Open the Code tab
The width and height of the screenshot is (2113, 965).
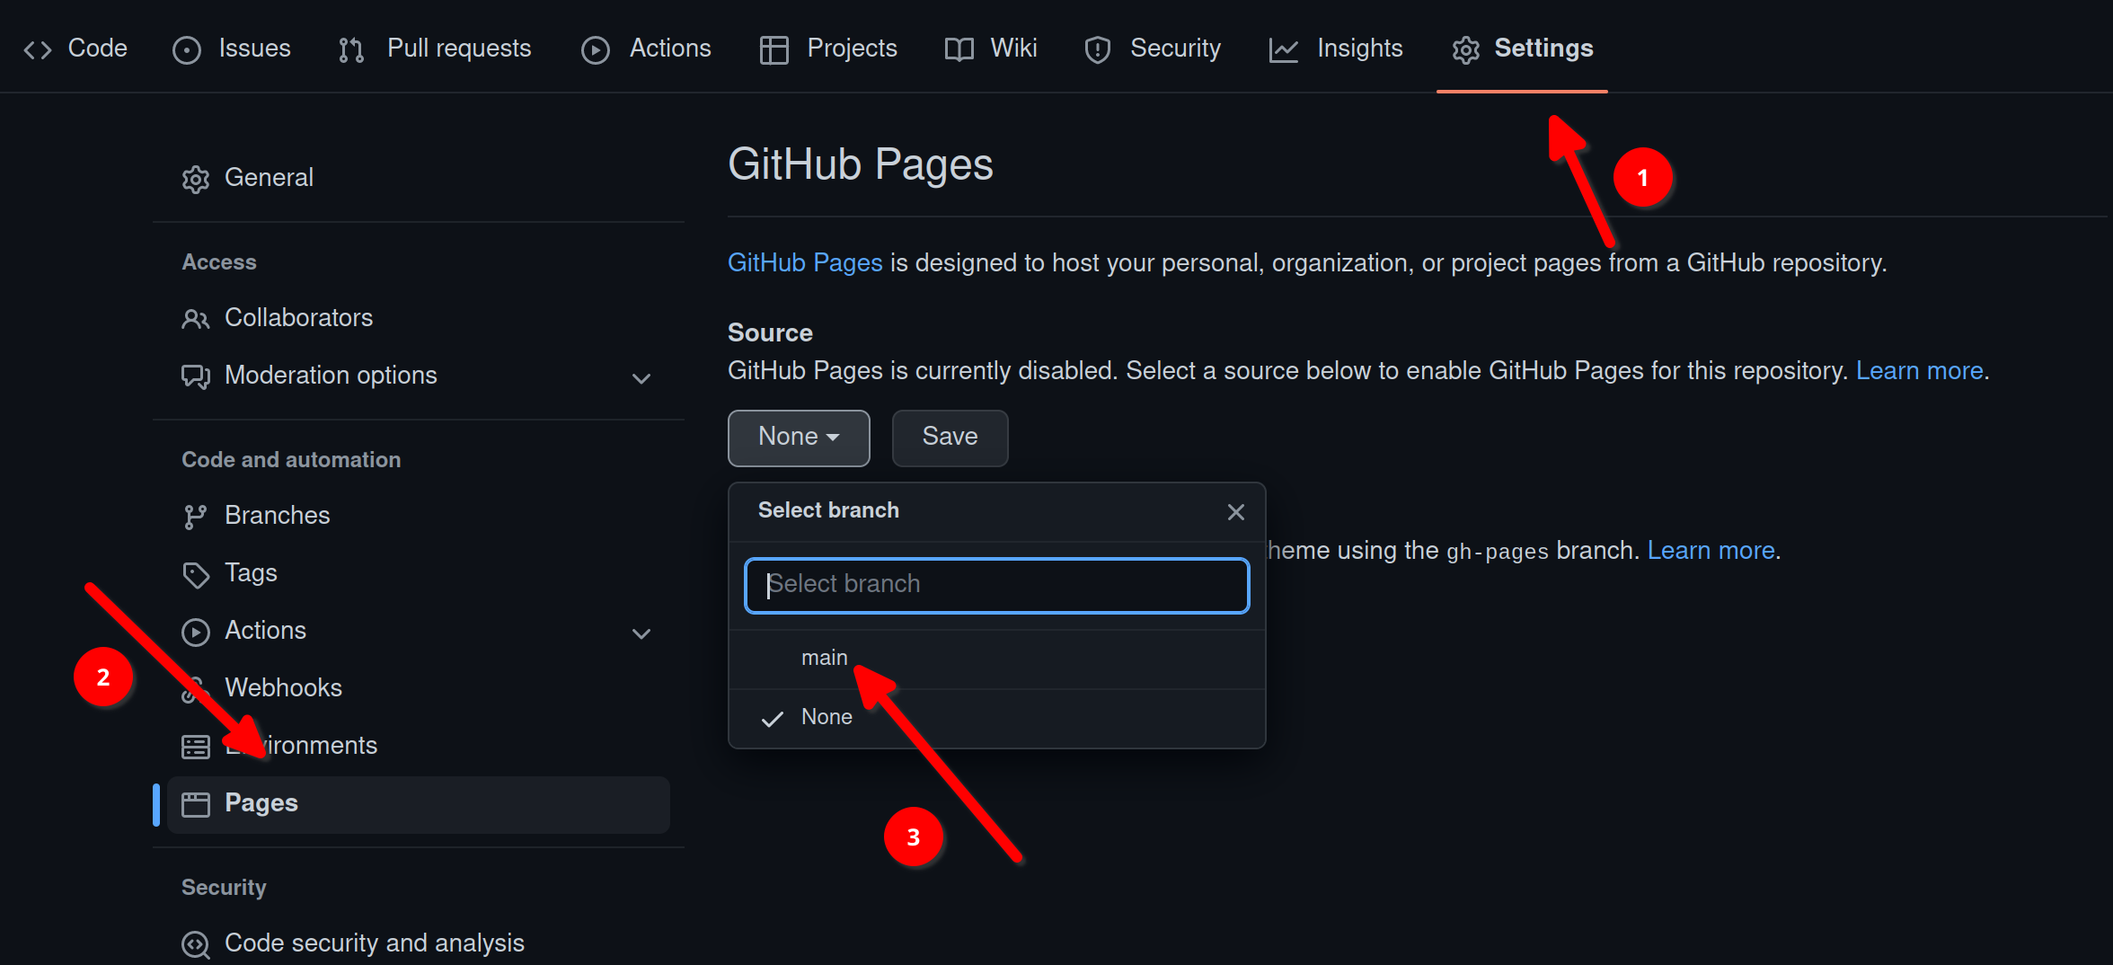[x=75, y=49]
